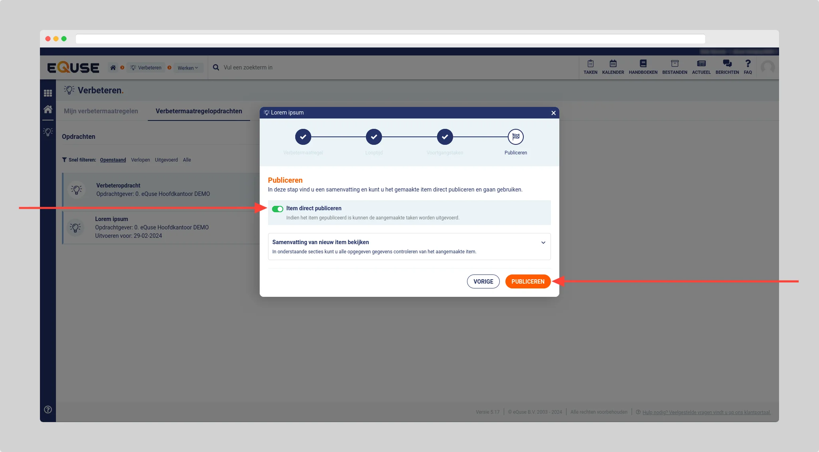Viewport: 819px width, 452px height.
Task: Click the help circle icon at sidebar bottom
Action: click(x=48, y=409)
